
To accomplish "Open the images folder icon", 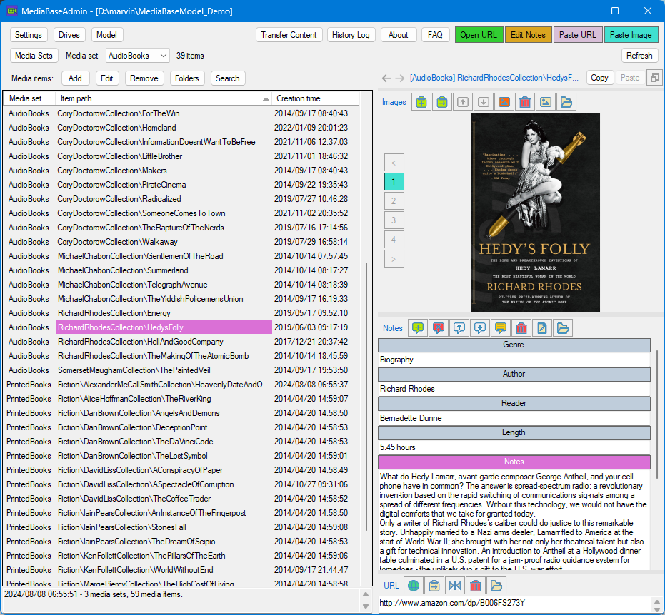I will coord(566,102).
